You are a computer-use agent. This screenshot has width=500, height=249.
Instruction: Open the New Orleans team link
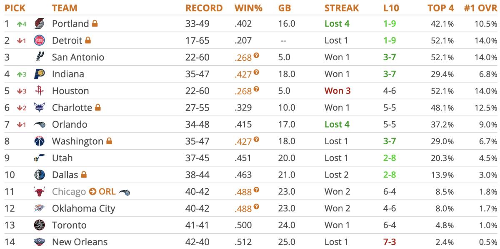click(80, 242)
